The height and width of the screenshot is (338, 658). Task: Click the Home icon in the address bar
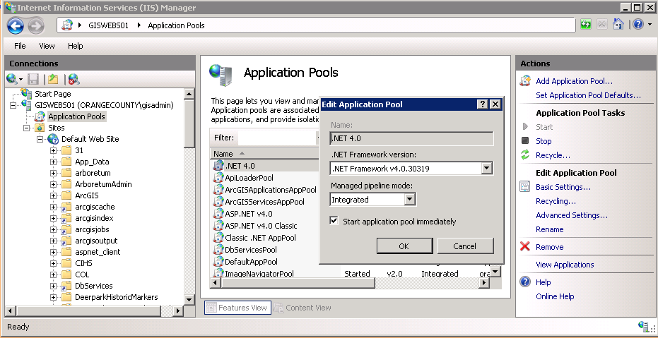pyautogui.click(x=618, y=25)
